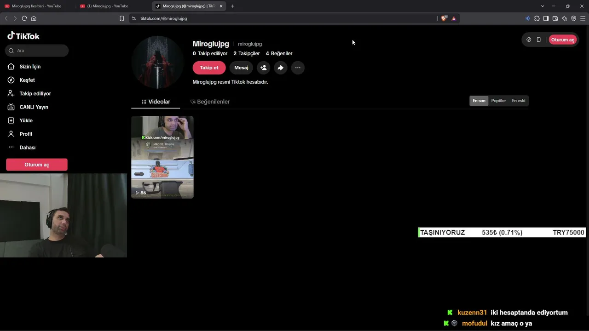This screenshot has height=331, width=589.
Task: Close the TikTok browser tab
Action: point(221,6)
